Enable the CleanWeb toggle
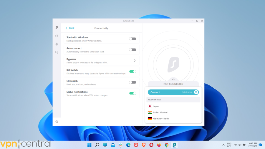The height and width of the screenshot is (149, 265). click(x=132, y=82)
